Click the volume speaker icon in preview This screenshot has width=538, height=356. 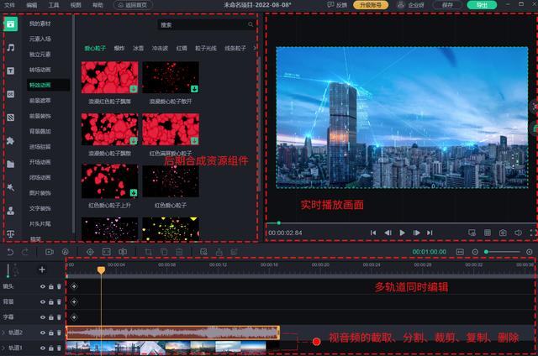(518, 233)
